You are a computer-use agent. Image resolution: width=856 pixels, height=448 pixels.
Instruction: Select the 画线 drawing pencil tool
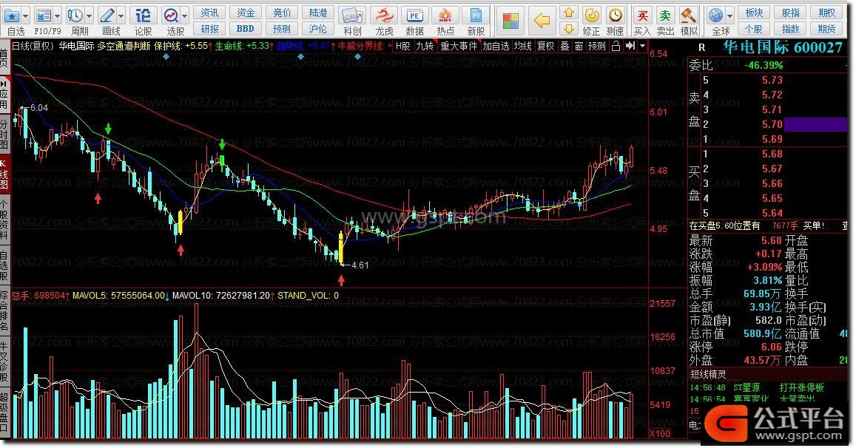pyautogui.click(x=107, y=16)
